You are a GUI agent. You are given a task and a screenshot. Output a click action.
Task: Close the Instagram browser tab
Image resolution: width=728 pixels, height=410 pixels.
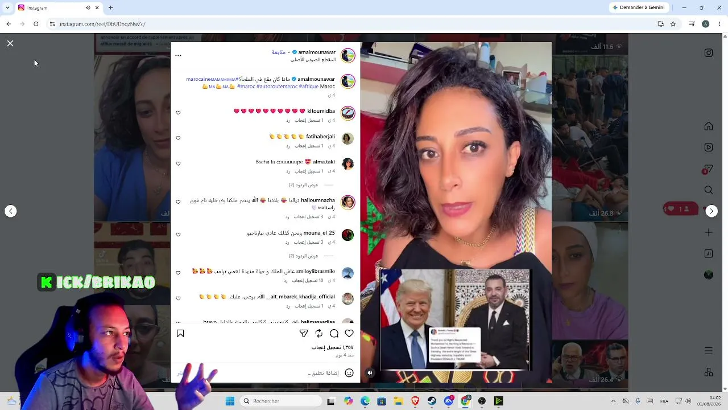(x=97, y=7)
